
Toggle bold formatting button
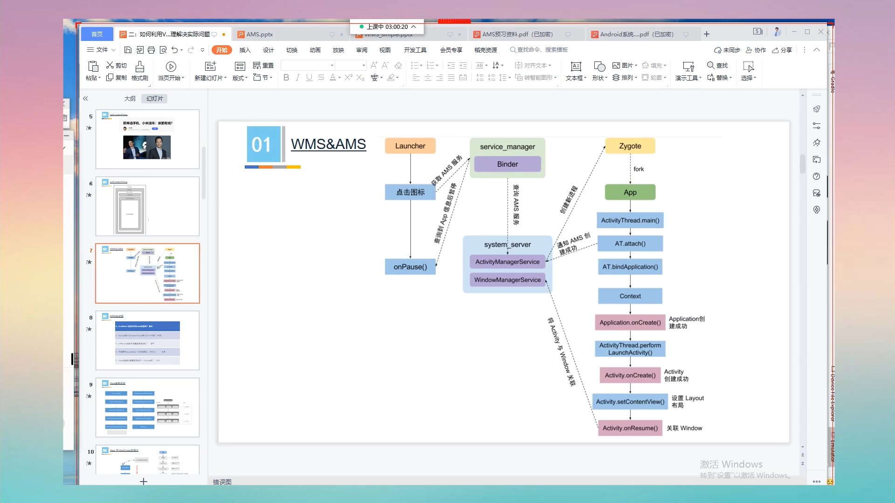click(x=286, y=78)
